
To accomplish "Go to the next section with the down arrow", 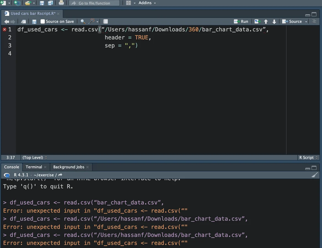I will (x=274, y=21).
